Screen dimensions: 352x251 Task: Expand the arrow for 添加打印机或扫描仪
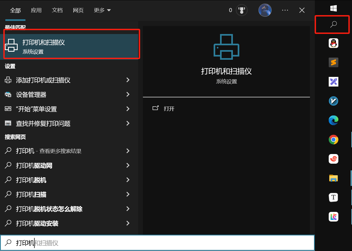coord(128,80)
